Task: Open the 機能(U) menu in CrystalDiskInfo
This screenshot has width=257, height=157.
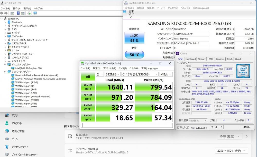Action: point(150,8)
